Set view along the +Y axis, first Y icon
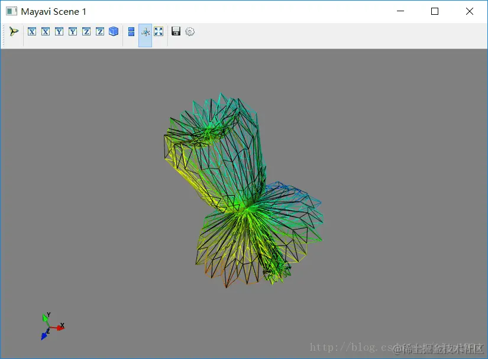This screenshot has height=359, width=488. tap(59, 31)
